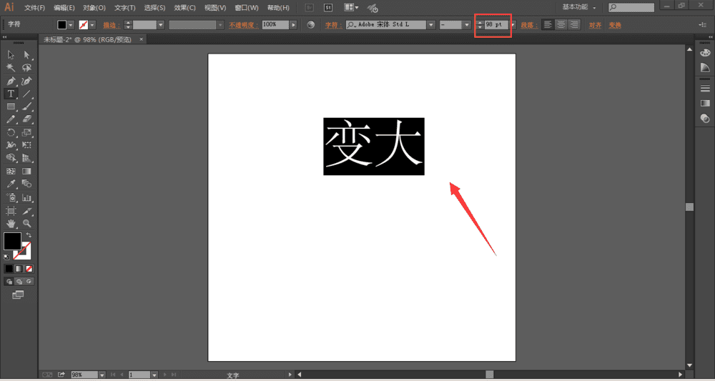Select the Magic Wand tool
Screen dimensions: 715x381
pyautogui.click(x=11, y=68)
